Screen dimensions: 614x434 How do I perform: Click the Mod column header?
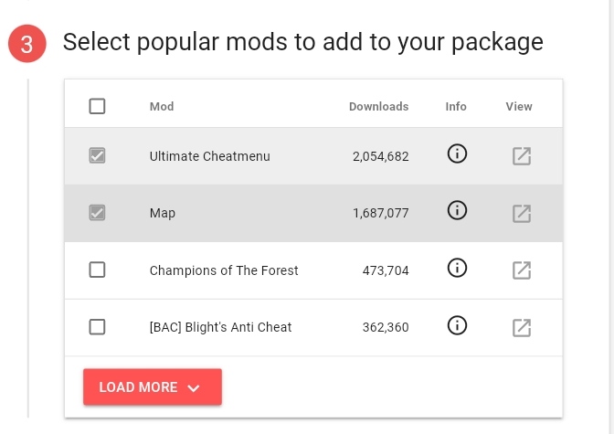coord(162,107)
